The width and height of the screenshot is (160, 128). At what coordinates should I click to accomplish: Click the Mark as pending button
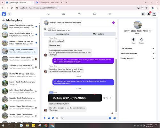[62, 34]
